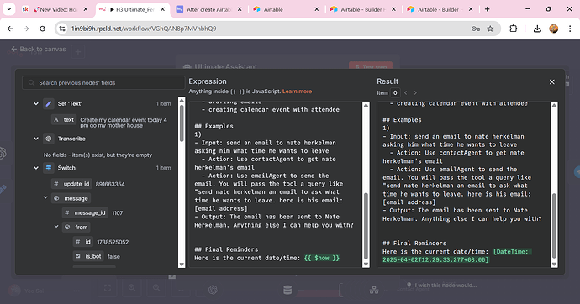Screen dimensions: 580x304
Task: Click the Test step button
Action: (x=371, y=67)
